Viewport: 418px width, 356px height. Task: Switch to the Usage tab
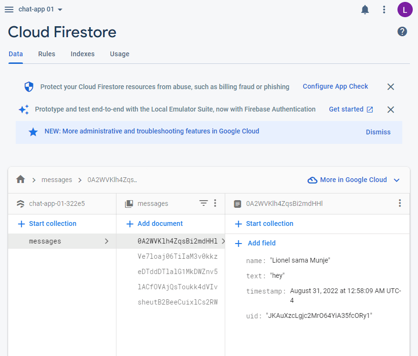click(119, 54)
